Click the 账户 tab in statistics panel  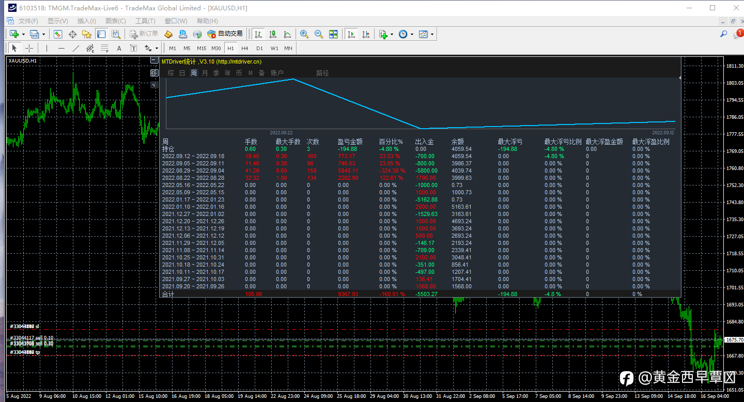(277, 73)
